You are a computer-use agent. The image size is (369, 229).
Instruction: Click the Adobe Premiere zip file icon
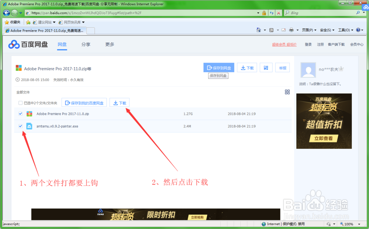29,114
